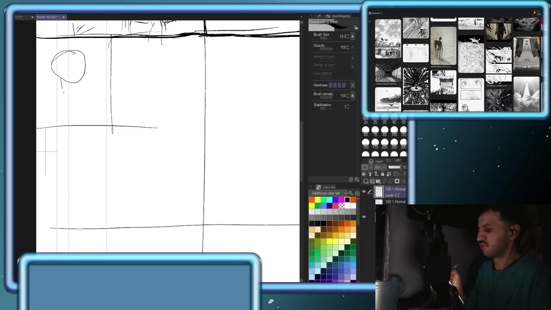The height and width of the screenshot is (310, 551).
Task: Open Brush density dynamics icon
Action: (353, 96)
